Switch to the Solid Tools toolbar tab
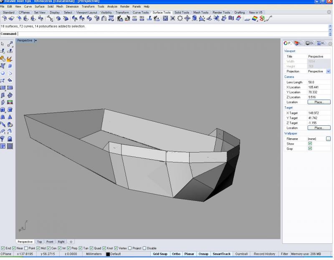The height and width of the screenshot is (260, 334). [182, 12]
